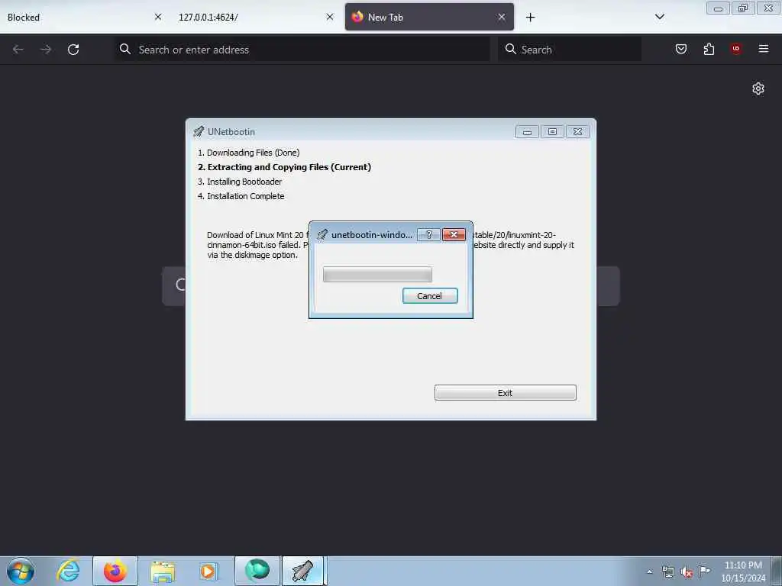
Task: Open the uBlock Origin extension icon
Action: pos(735,49)
